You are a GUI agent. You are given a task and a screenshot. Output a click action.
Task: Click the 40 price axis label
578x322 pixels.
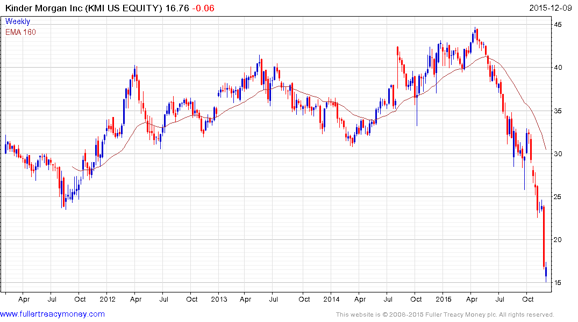pyautogui.click(x=558, y=67)
